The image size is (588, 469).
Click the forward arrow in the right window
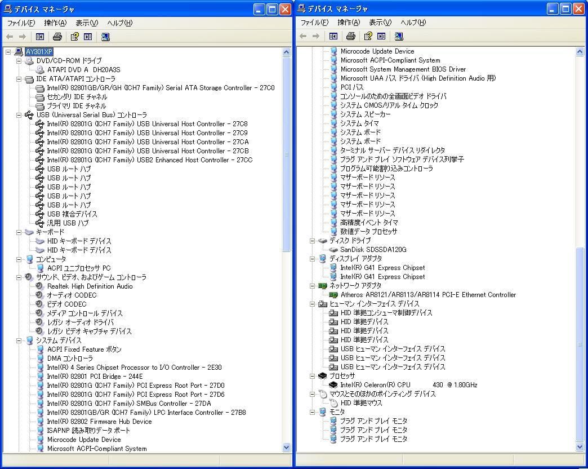tap(317, 36)
